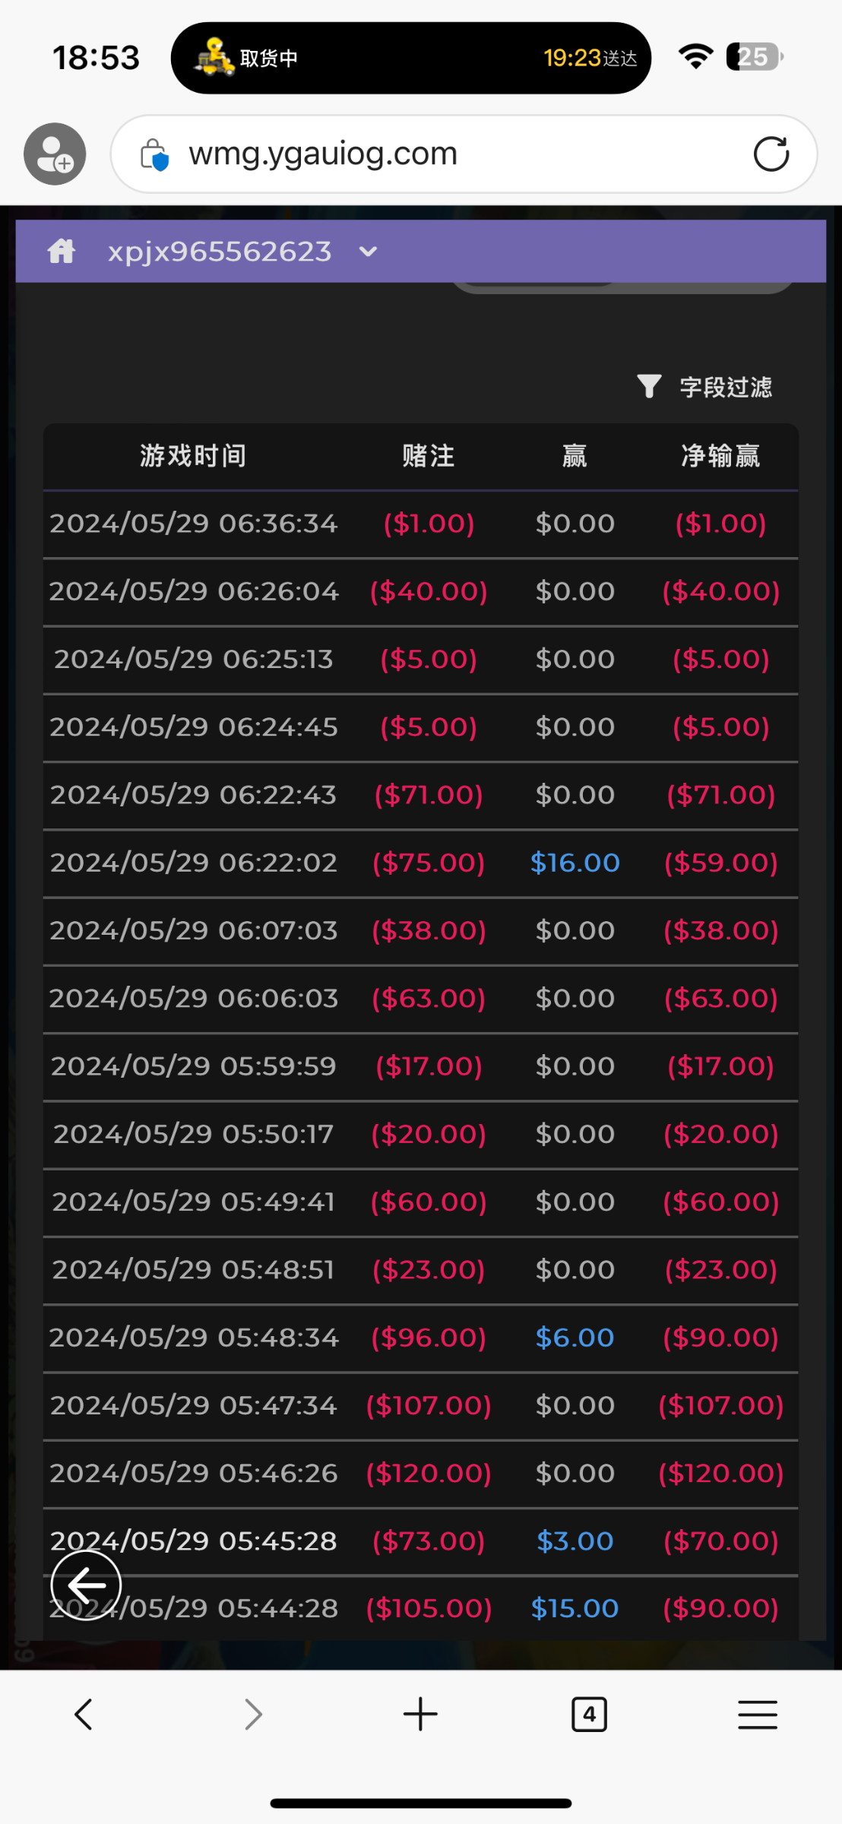Tap the profile add-account icon
The image size is (842, 1824).
(55, 154)
